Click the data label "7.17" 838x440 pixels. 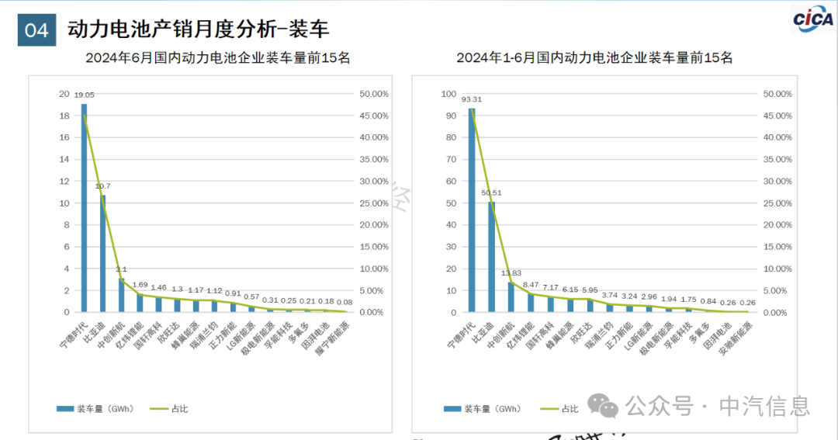click(550, 288)
